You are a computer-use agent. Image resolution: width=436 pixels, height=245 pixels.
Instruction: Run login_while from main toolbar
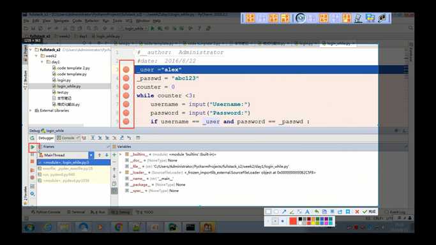(153, 28)
